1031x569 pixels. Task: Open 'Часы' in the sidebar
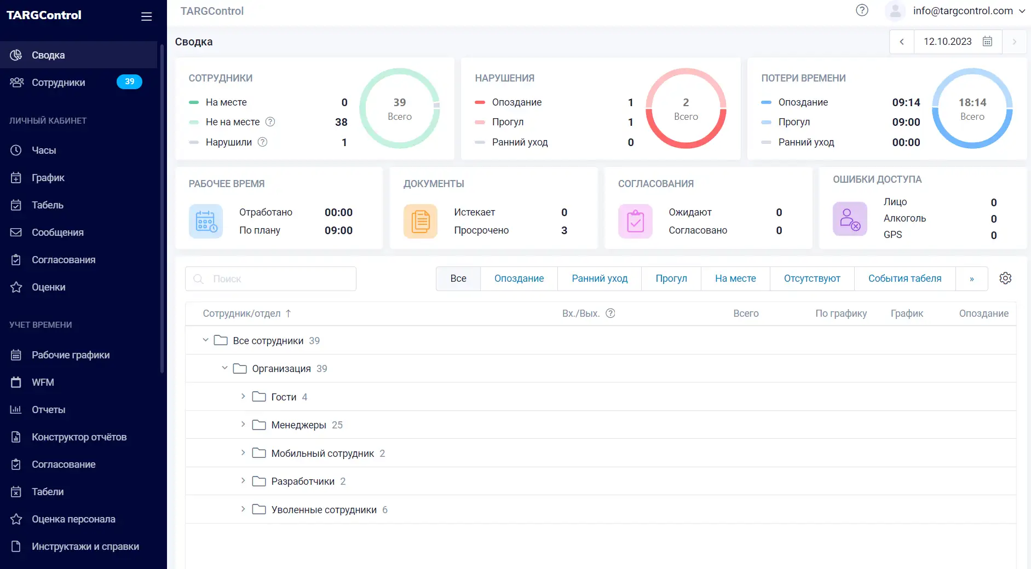coord(79,150)
